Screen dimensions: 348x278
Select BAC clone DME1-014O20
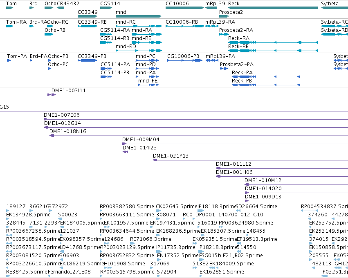[263, 189]
